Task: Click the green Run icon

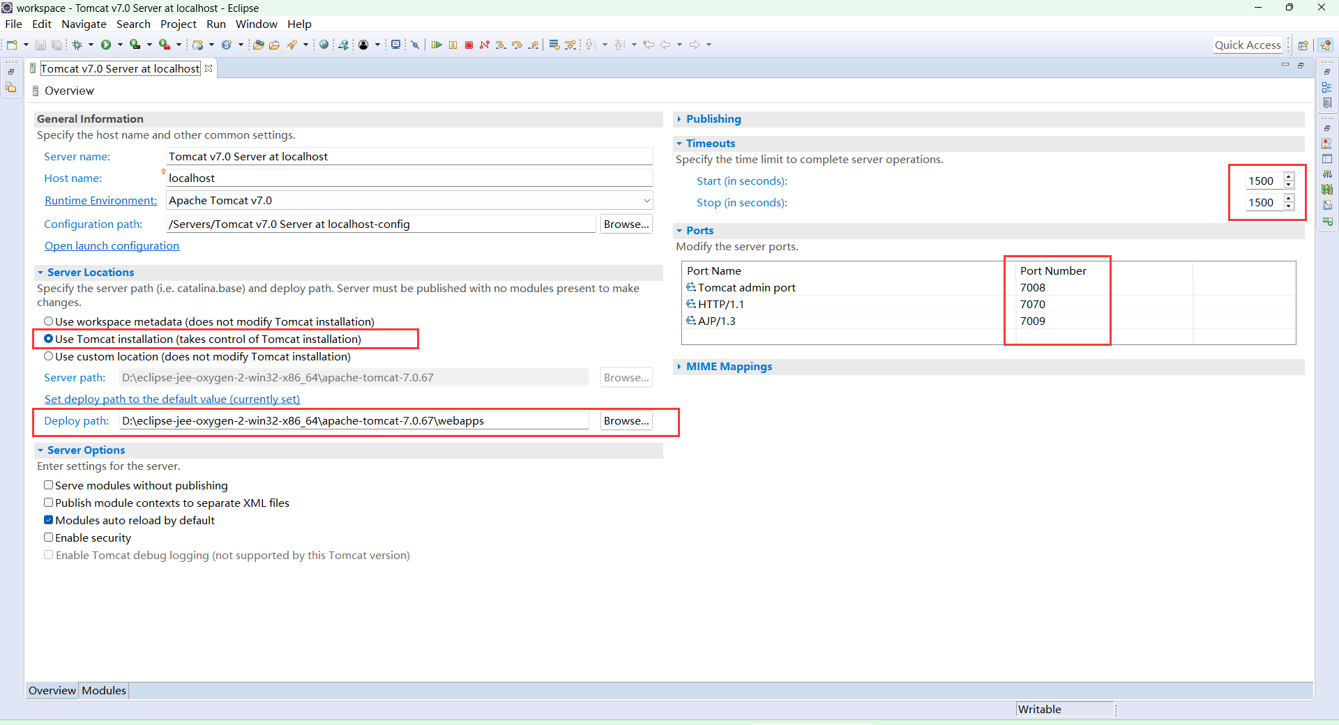Action: [x=106, y=45]
